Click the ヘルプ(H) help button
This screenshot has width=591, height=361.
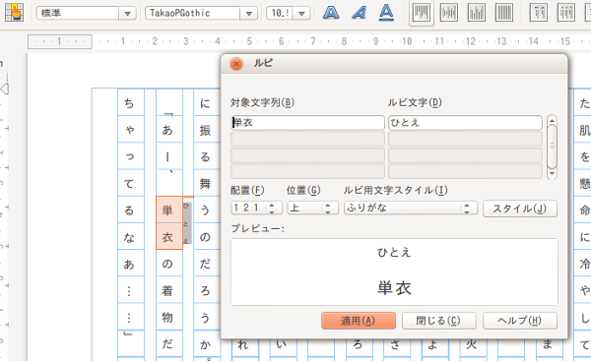[x=520, y=321]
